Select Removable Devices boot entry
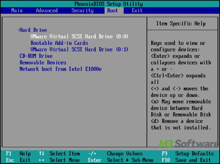 43,63
